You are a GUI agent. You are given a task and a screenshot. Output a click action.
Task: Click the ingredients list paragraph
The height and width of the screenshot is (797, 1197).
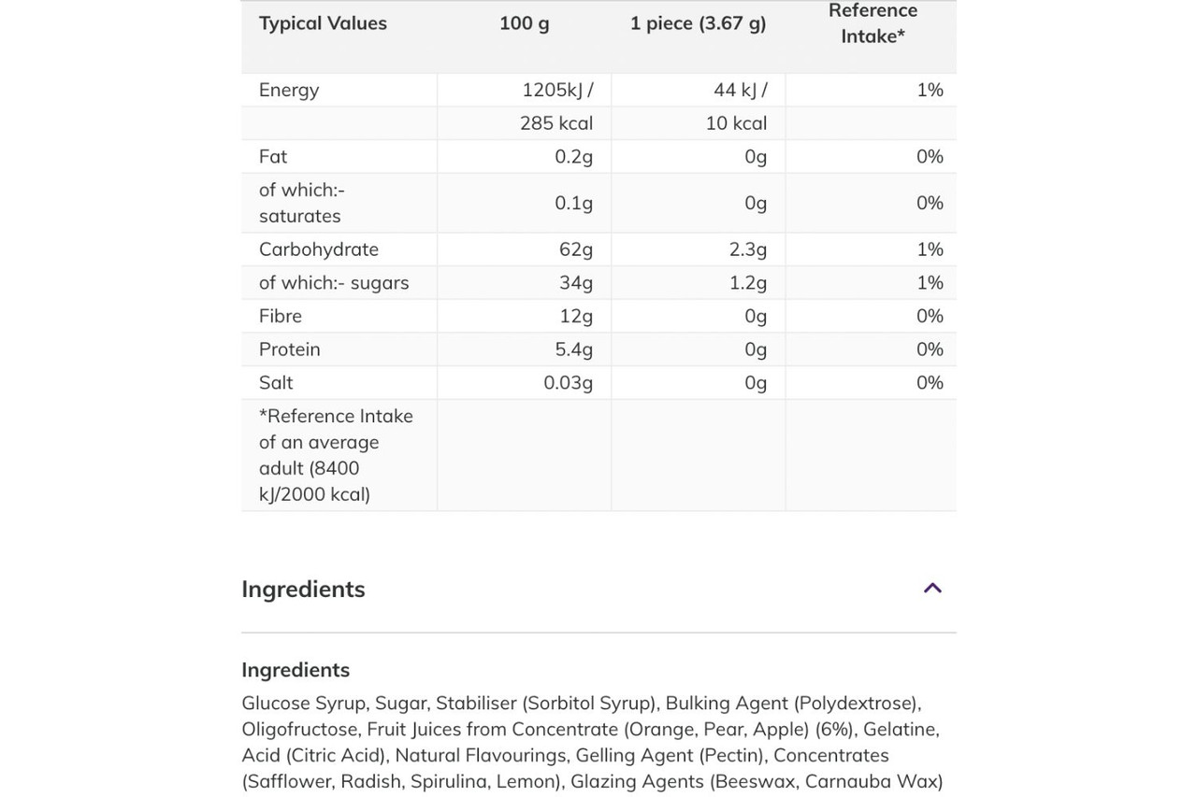[x=592, y=742]
